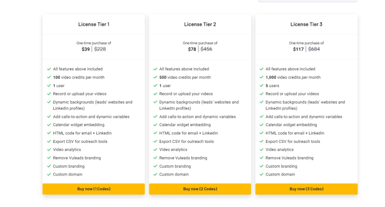The width and height of the screenshot is (385, 207).
Task: Click Tier 3 "Custom branding" checkmark icon
Action: (x=262, y=166)
